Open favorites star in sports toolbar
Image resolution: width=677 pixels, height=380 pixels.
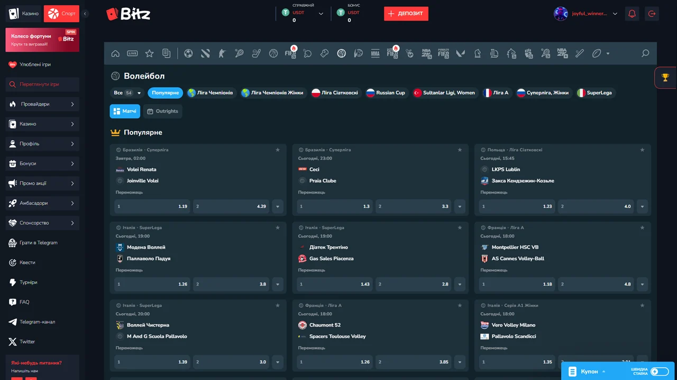click(149, 53)
